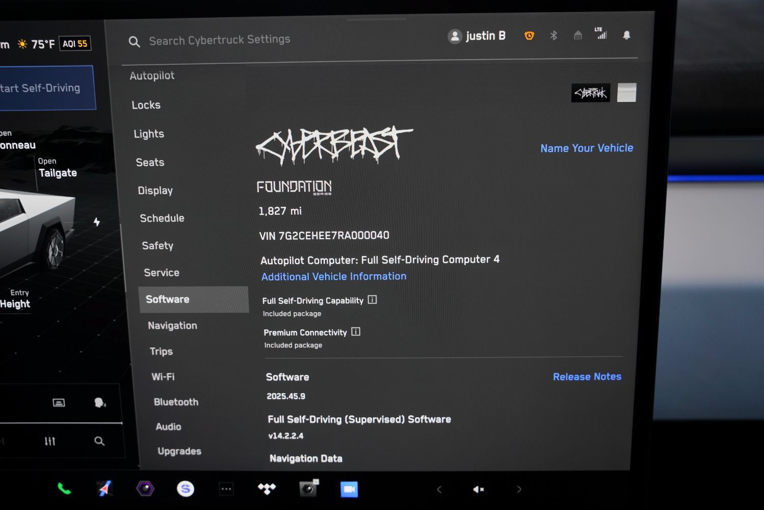Click the orange alarm clock status icon
Viewport: 764px width, 510px height.
[529, 35]
